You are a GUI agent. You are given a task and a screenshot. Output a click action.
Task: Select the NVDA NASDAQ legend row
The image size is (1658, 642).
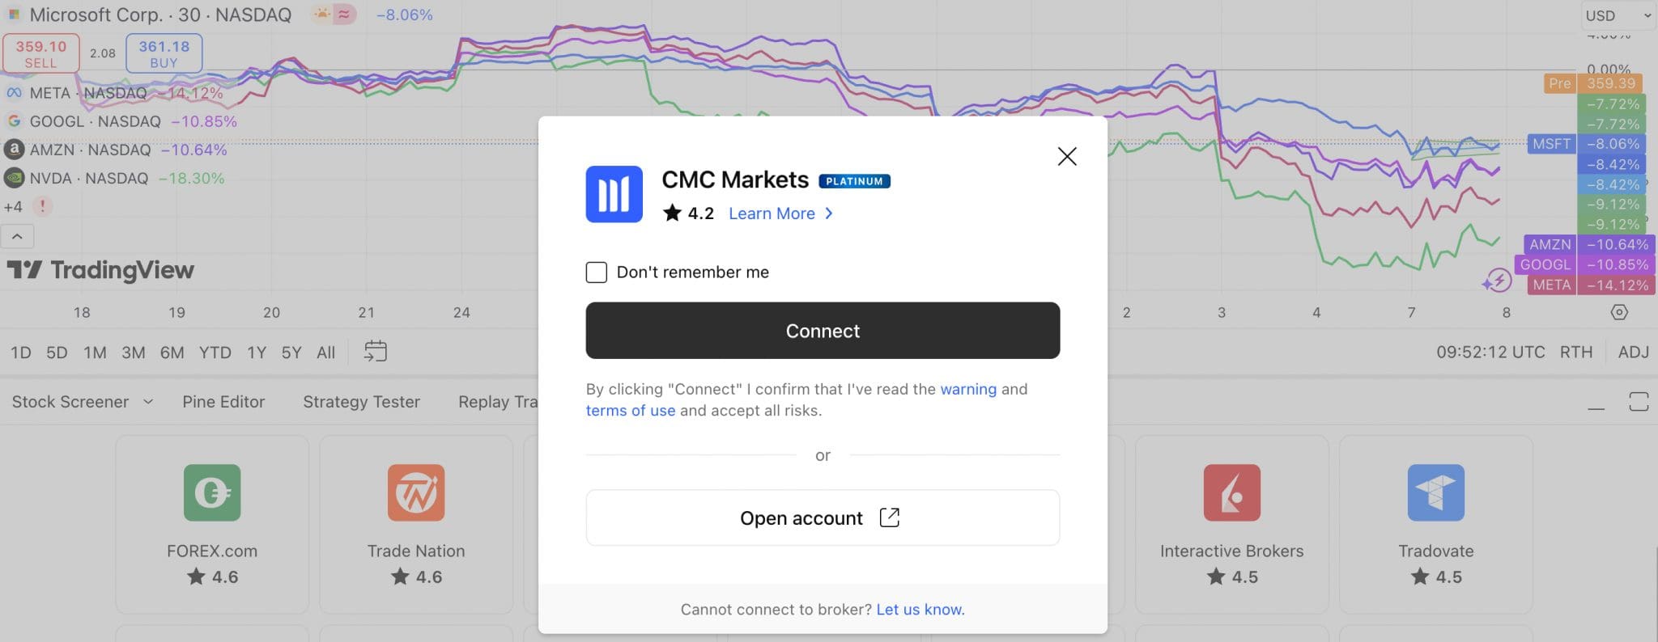click(114, 178)
